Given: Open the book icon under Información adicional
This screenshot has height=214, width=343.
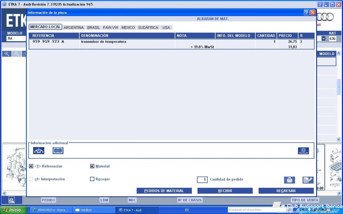Looking at the screenshot, I should pos(58,151).
